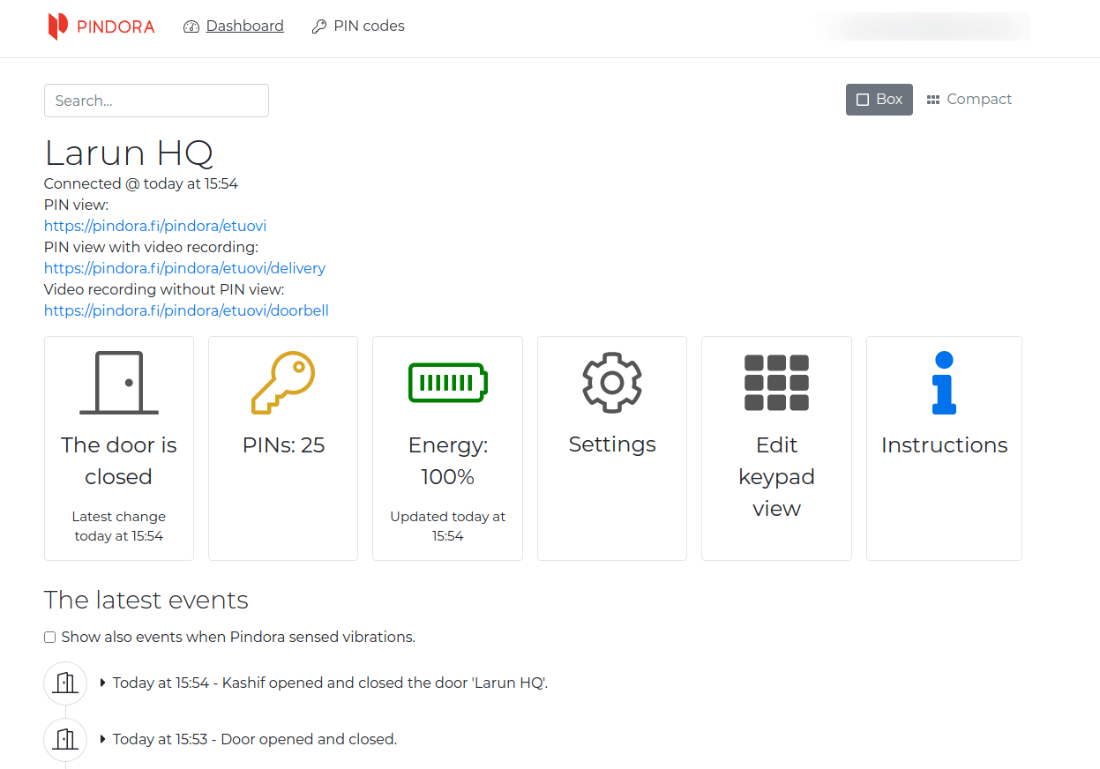Image resolution: width=1100 pixels, height=769 pixels.
Task: Switch the dashboard to Compact view
Action: 969,99
